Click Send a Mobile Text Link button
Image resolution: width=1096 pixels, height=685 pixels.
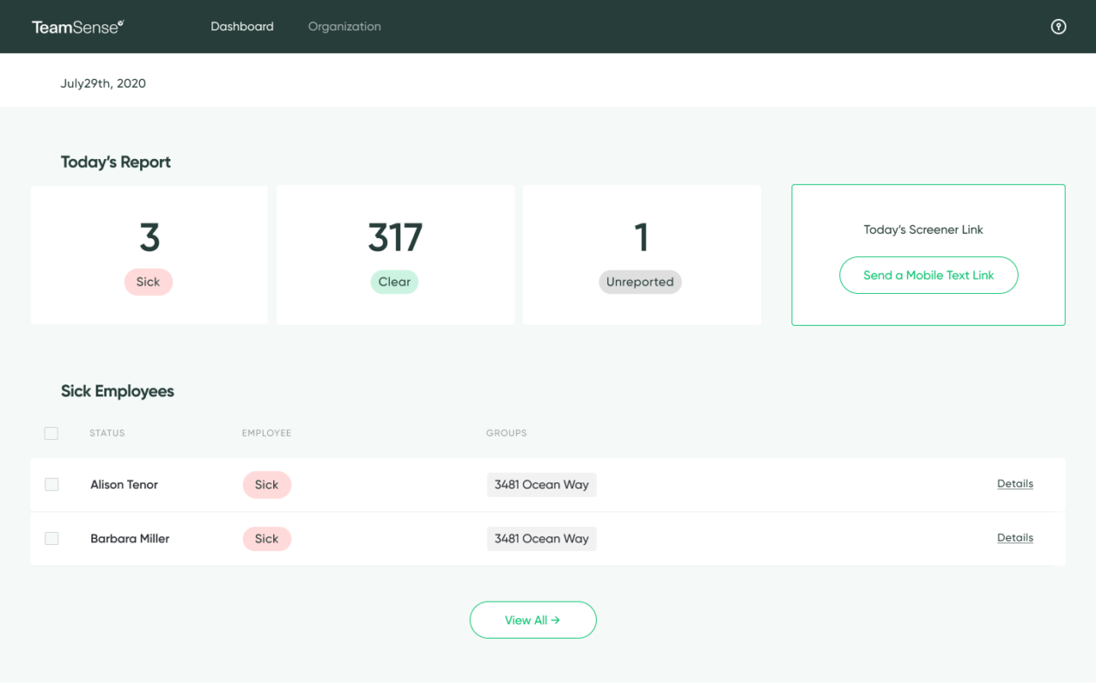click(928, 275)
